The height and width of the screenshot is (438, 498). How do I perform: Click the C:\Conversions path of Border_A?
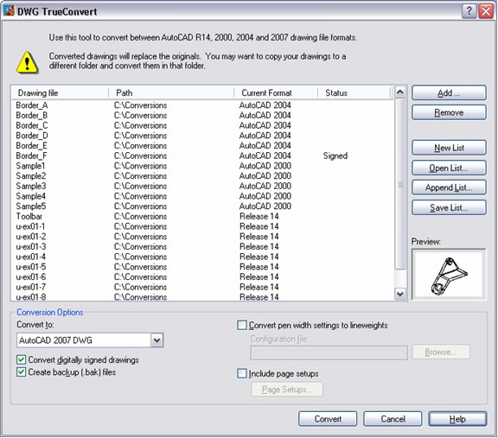pos(140,105)
